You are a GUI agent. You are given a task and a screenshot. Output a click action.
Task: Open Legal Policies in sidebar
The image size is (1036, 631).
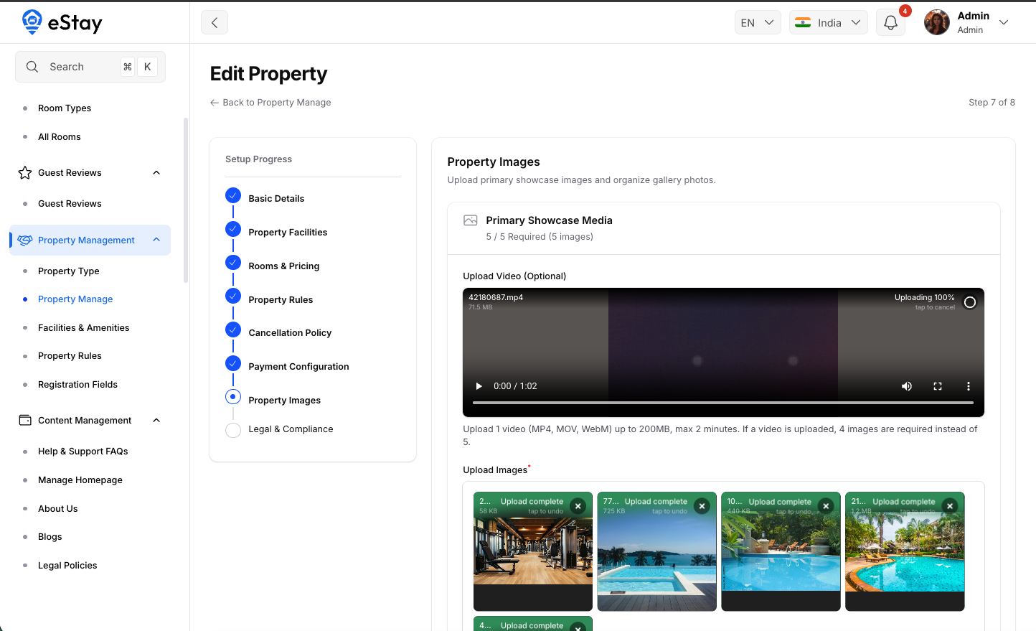[x=67, y=566]
